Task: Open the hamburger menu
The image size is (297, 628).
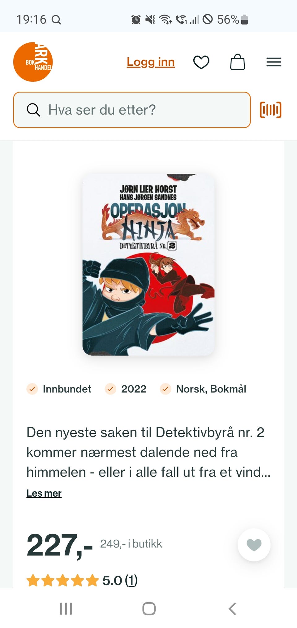Action: pos(274,62)
